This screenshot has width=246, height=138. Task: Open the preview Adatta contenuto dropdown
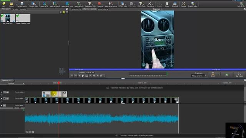[199, 76]
